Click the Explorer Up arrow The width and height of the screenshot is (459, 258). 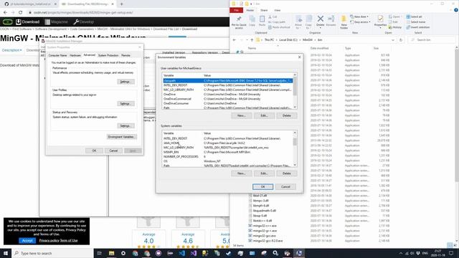pos(252,40)
